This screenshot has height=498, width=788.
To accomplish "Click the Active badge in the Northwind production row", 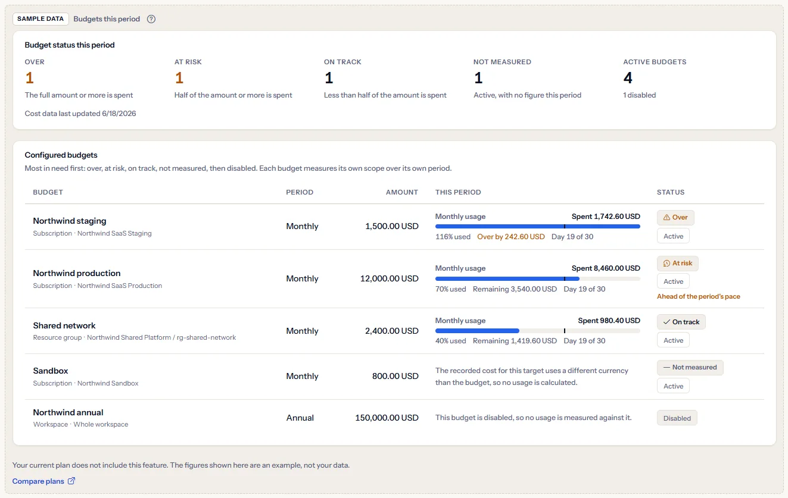I will (x=674, y=281).
